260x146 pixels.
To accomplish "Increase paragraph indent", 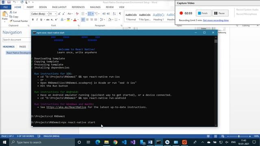I will point(108,14).
